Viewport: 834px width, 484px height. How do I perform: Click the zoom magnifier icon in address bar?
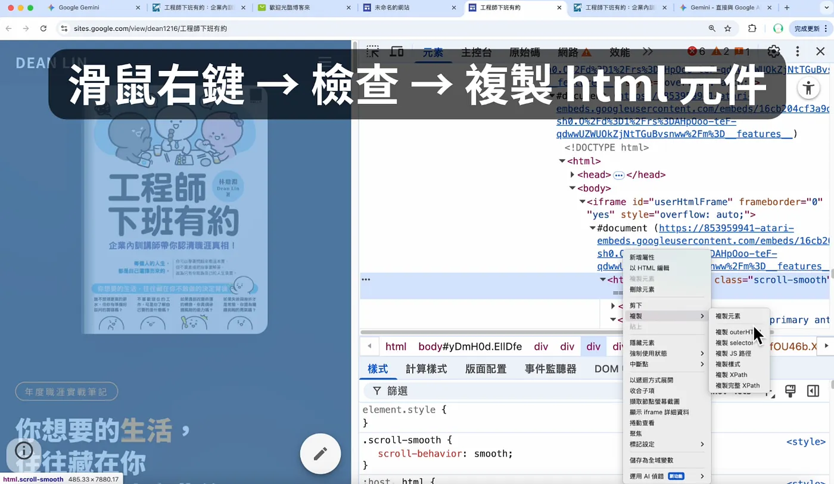click(x=712, y=29)
